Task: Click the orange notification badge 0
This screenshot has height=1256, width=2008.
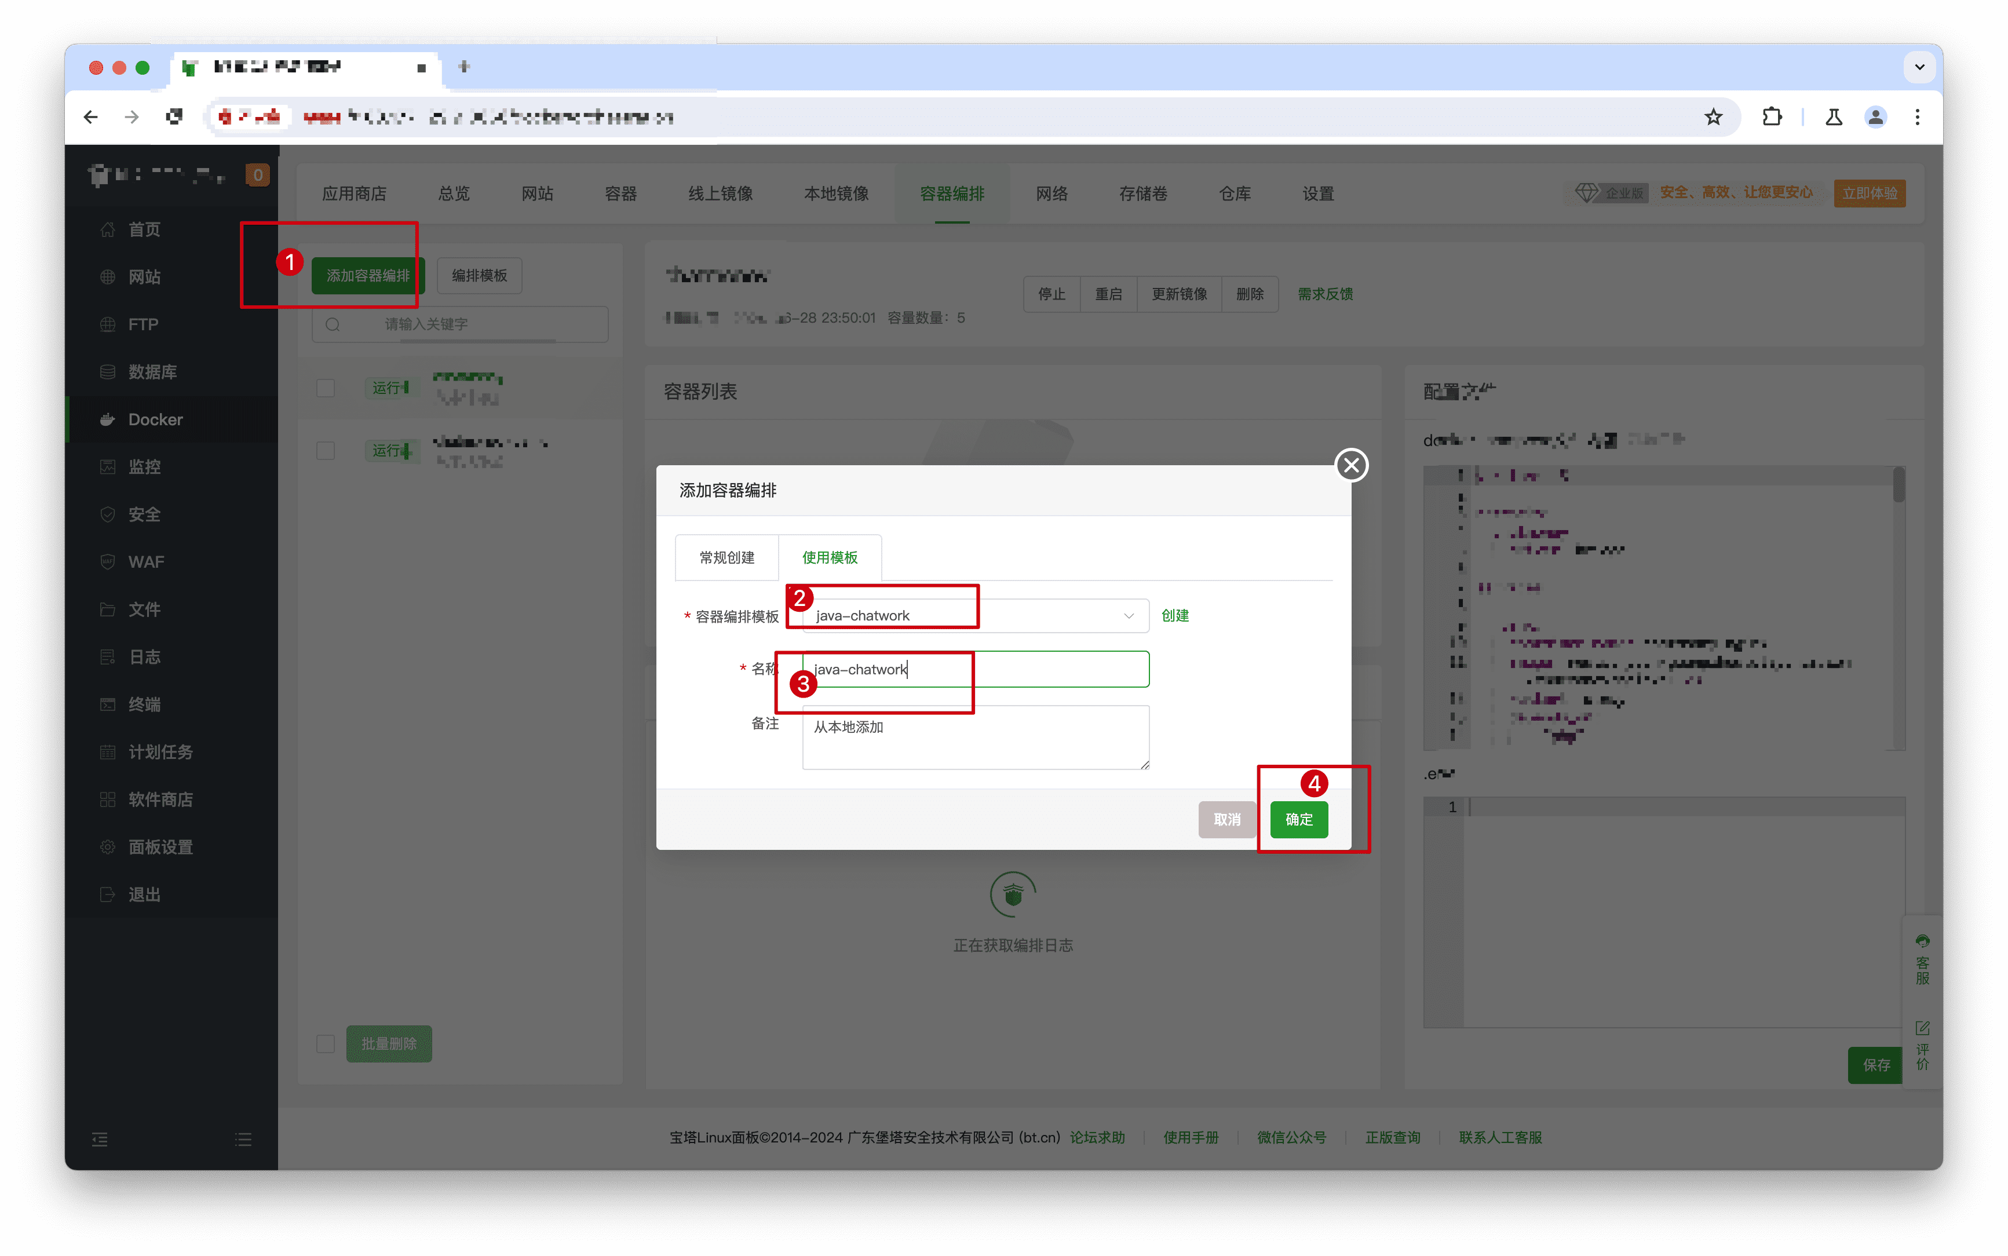Action: point(257,174)
